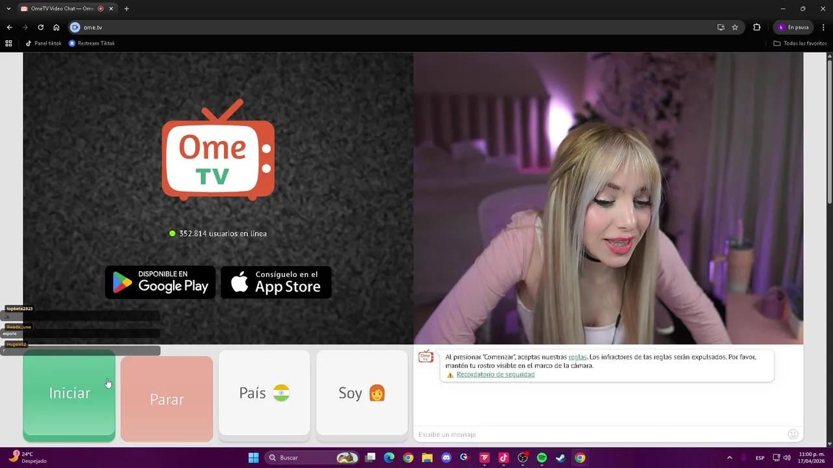Open OBS Studio from taskbar

point(523,458)
